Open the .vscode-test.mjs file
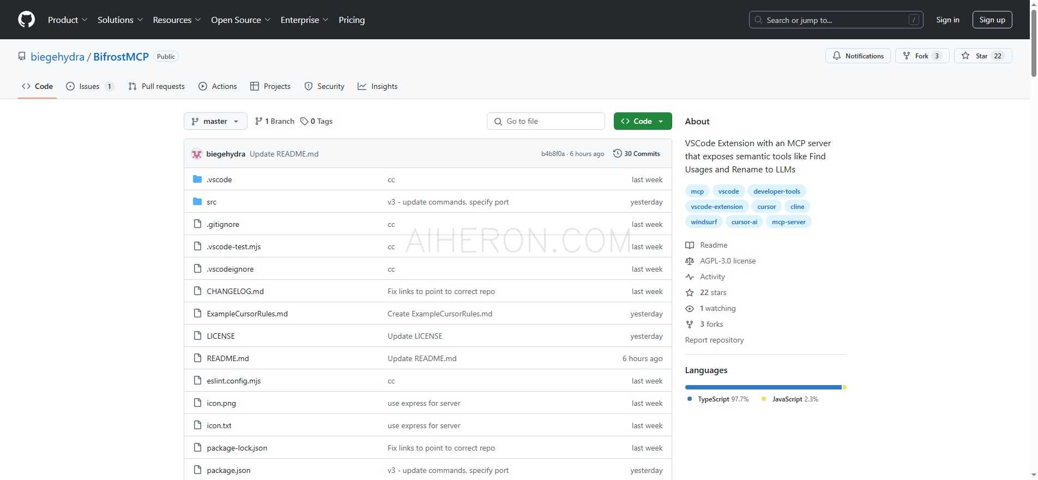This screenshot has width=1038, height=480. pos(234,247)
